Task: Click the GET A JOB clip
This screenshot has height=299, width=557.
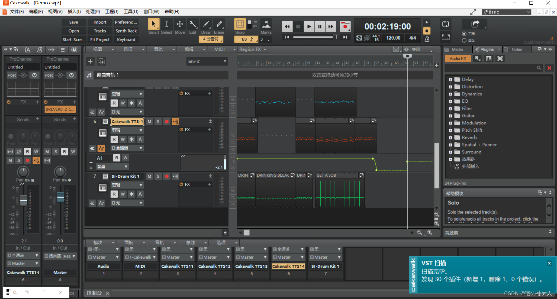Action: pyautogui.click(x=340, y=190)
